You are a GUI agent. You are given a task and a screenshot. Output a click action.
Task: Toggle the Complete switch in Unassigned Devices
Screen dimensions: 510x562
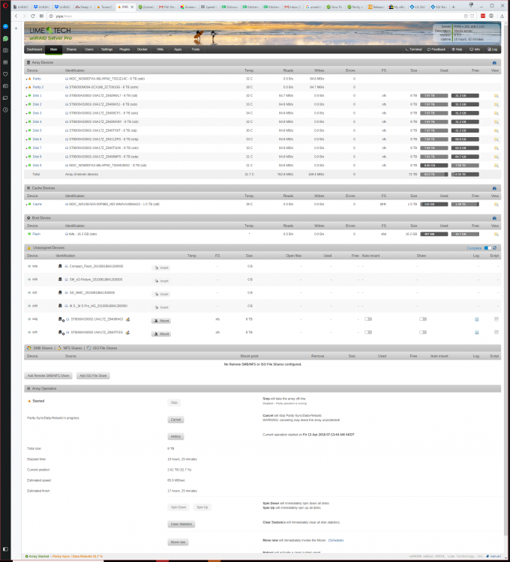coord(487,248)
